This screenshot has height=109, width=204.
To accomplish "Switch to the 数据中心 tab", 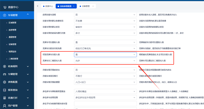I will 48,6.
